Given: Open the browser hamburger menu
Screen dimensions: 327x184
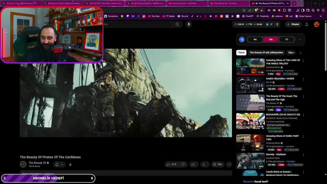Looking at the screenshot, I should 323,10.
